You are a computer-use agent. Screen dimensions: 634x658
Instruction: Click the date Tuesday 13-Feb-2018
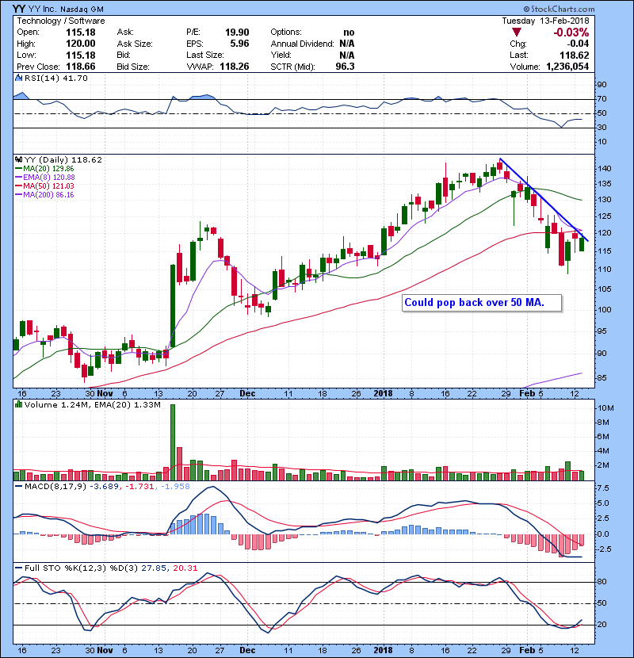pos(545,21)
